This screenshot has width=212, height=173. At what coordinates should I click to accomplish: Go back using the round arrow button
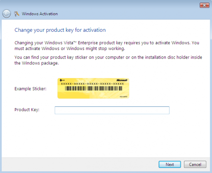click(6, 14)
